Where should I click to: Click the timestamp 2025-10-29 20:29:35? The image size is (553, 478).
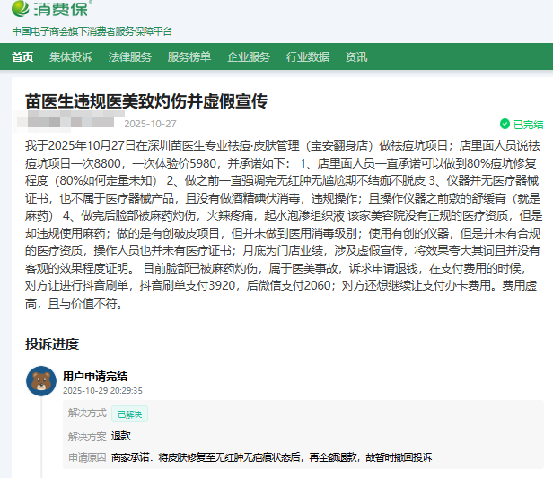pyautogui.click(x=101, y=391)
